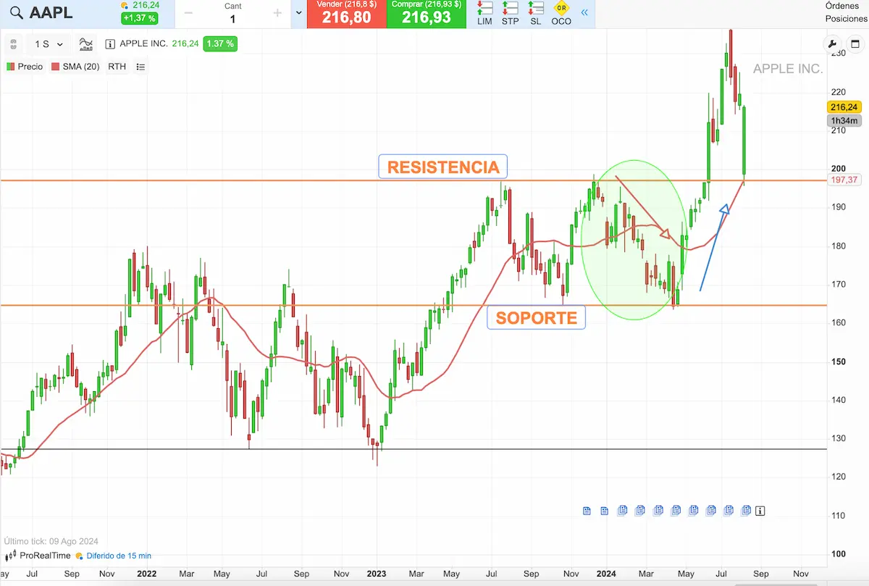Click the red Vender 216,80 button
Viewport: 869px width, 586px height.
(x=346, y=14)
